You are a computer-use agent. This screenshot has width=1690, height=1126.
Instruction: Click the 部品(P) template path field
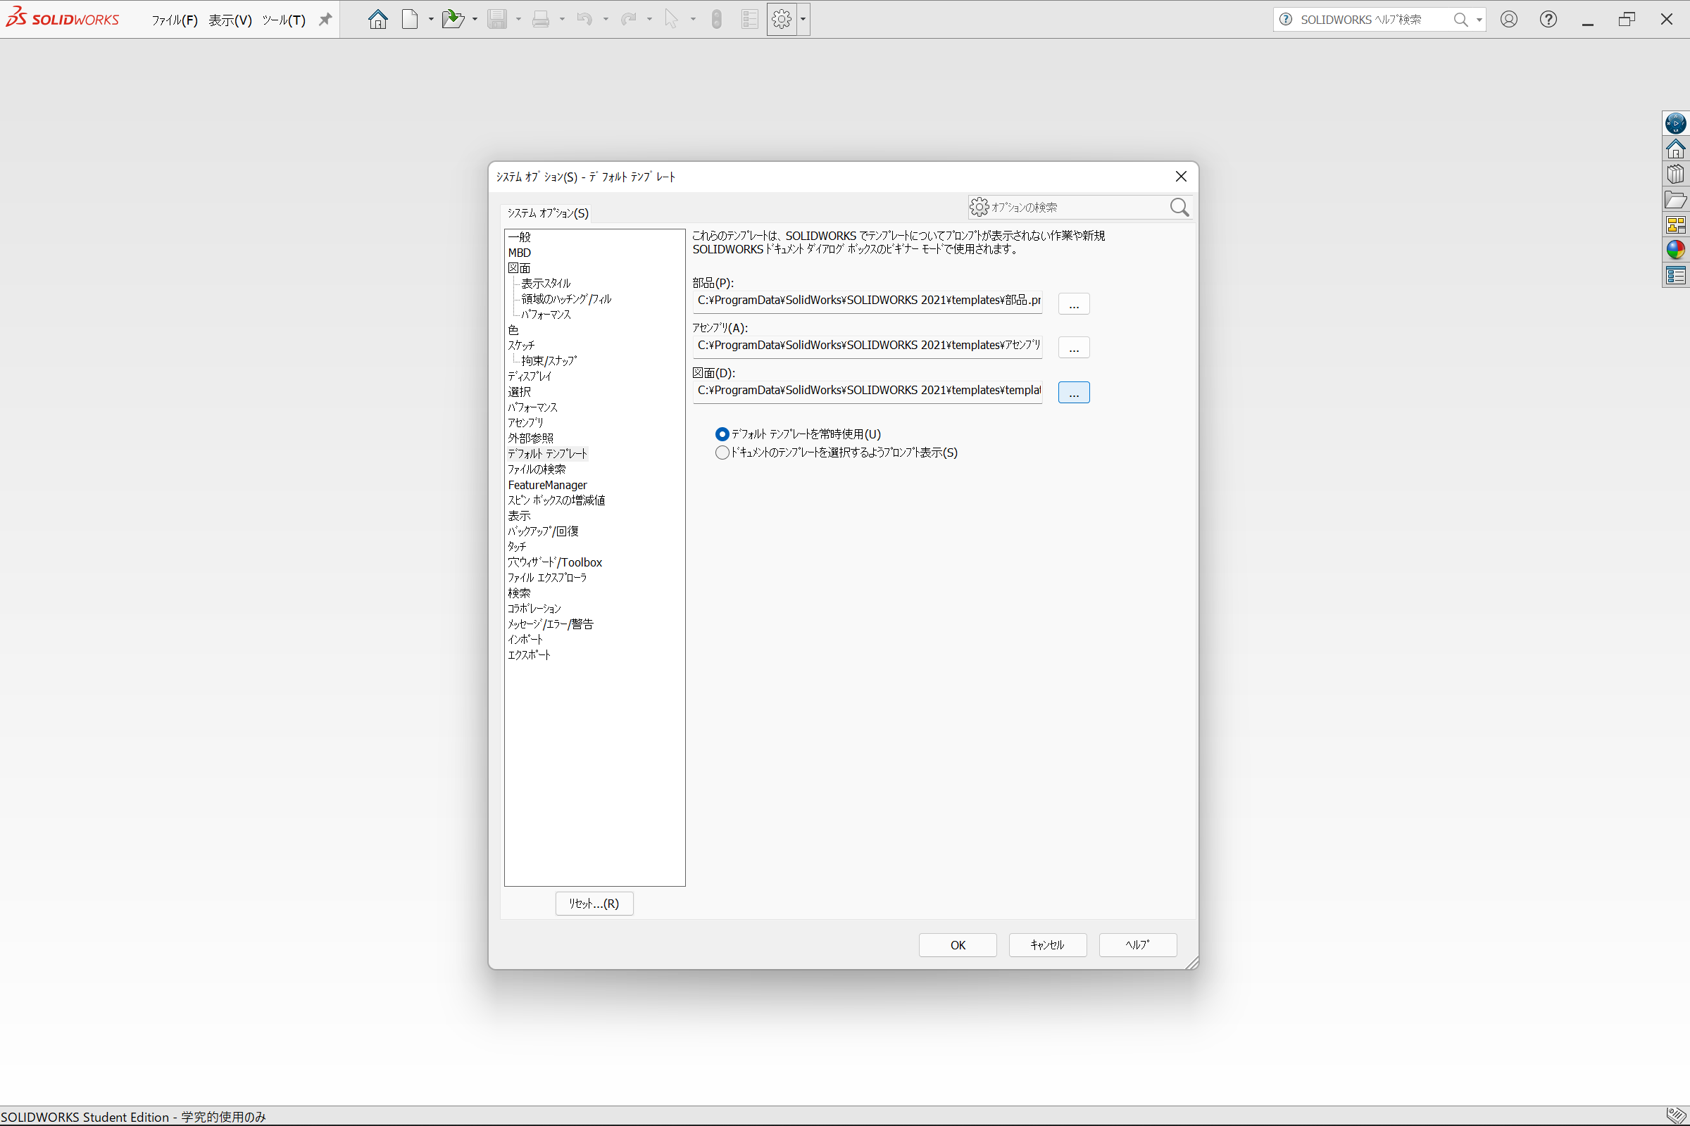pos(868,301)
